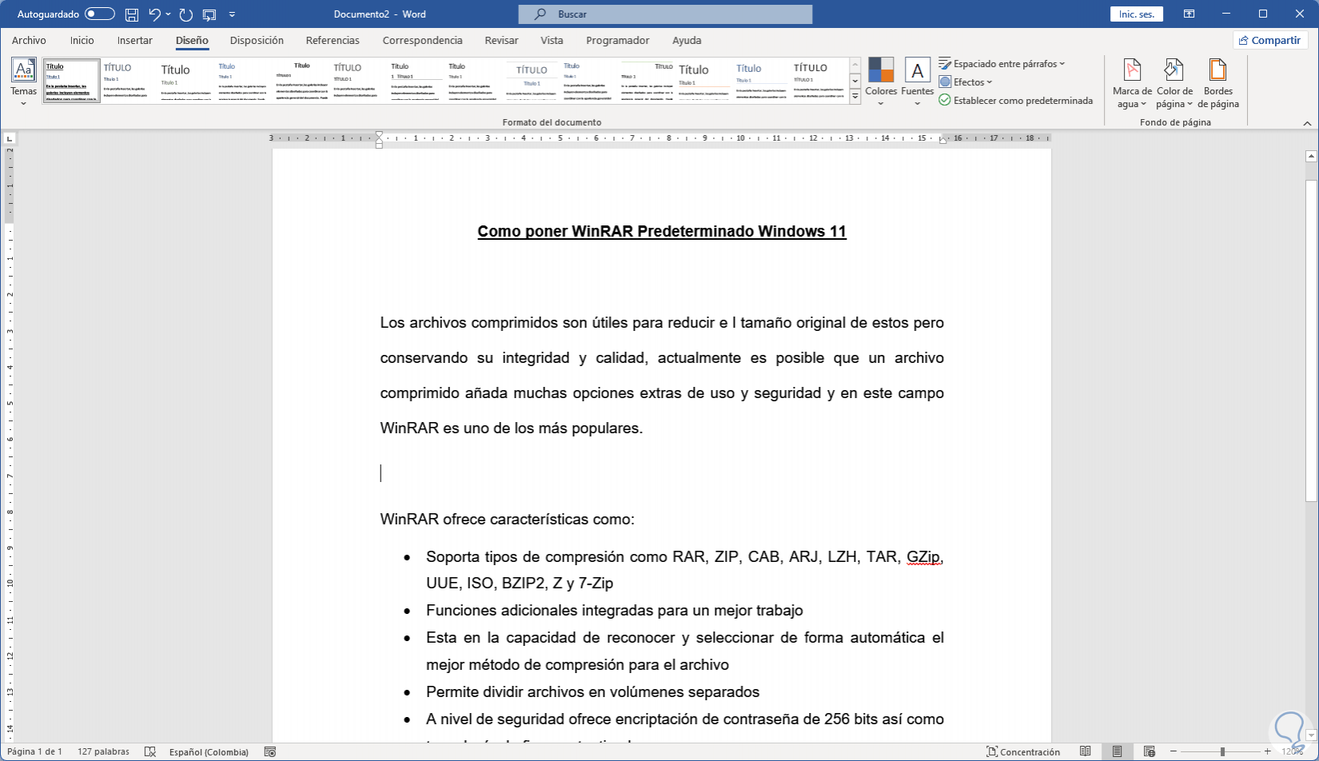Click the bullet 'Permite dividir archivos en volúmenes separados'
The width and height of the screenshot is (1319, 761).
(592, 692)
